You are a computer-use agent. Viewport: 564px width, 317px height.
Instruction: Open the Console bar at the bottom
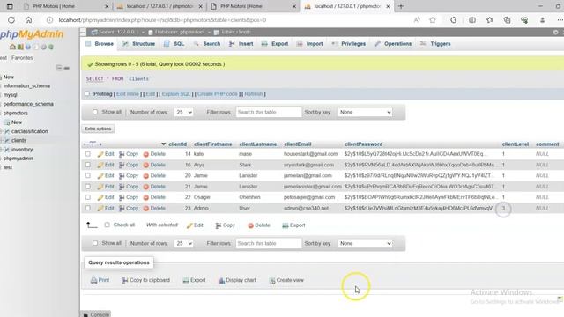(x=96, y=314)
